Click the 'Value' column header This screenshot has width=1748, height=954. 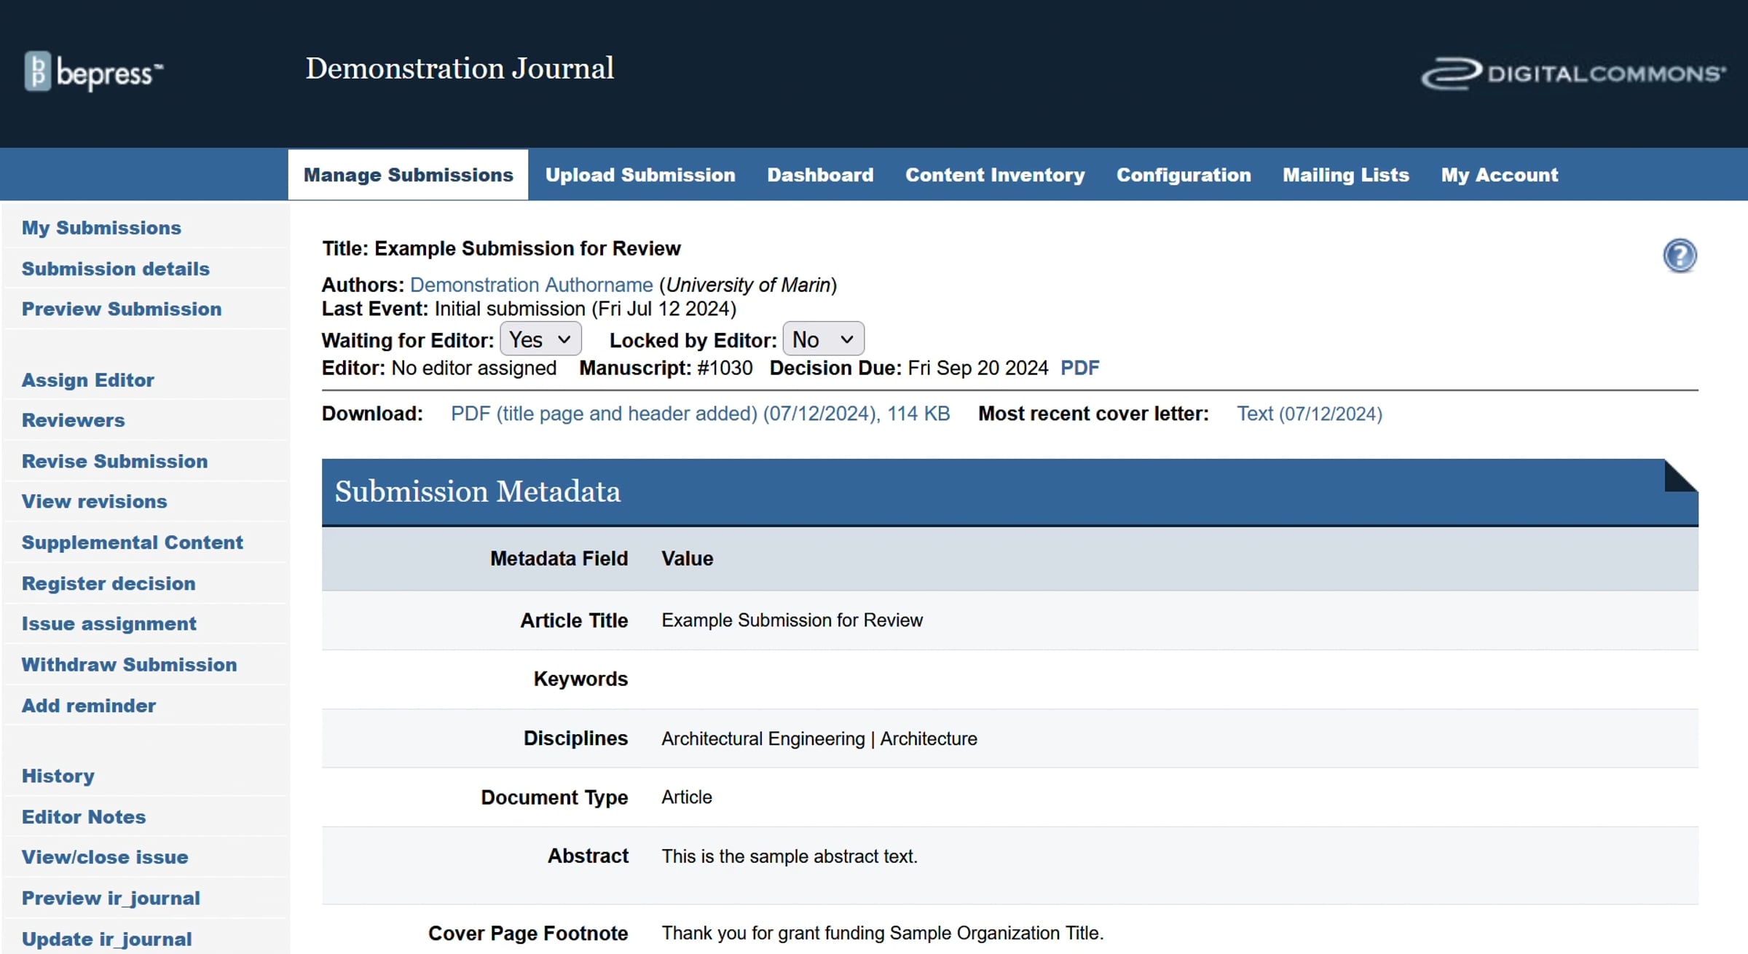click(687, 559)
